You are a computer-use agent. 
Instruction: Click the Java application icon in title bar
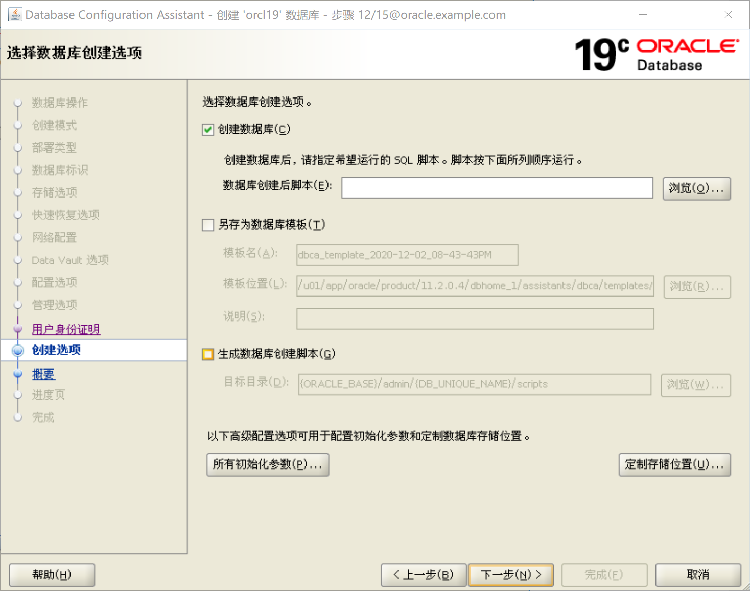pyautogui.click(x=15, y=15)
